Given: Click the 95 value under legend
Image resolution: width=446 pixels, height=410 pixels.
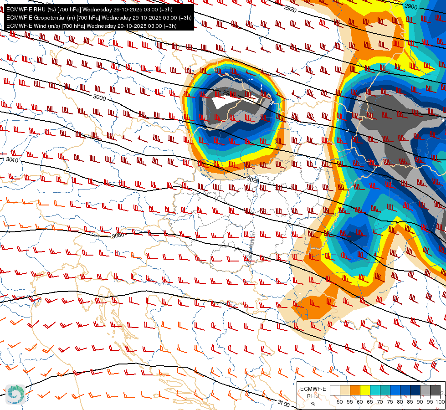Looking at the screenshot, I should 430,402.
